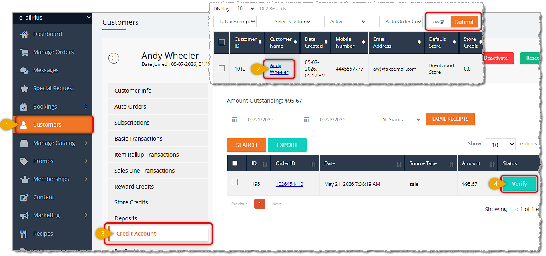Image resolution: width=546 pixels, height=256 pixels.
Task: Open the end date calendar icon
Action: (307, 119)
